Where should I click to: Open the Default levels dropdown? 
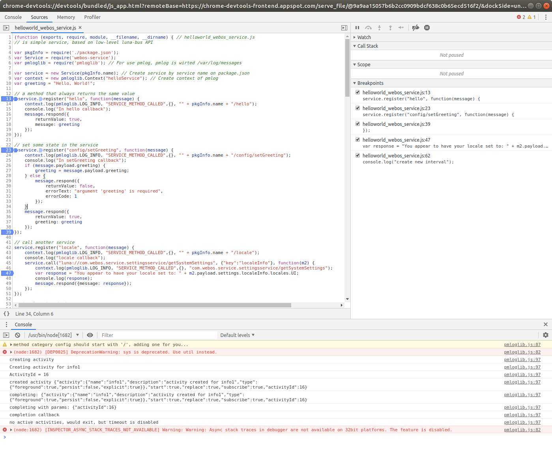click(x=237, y=335)
